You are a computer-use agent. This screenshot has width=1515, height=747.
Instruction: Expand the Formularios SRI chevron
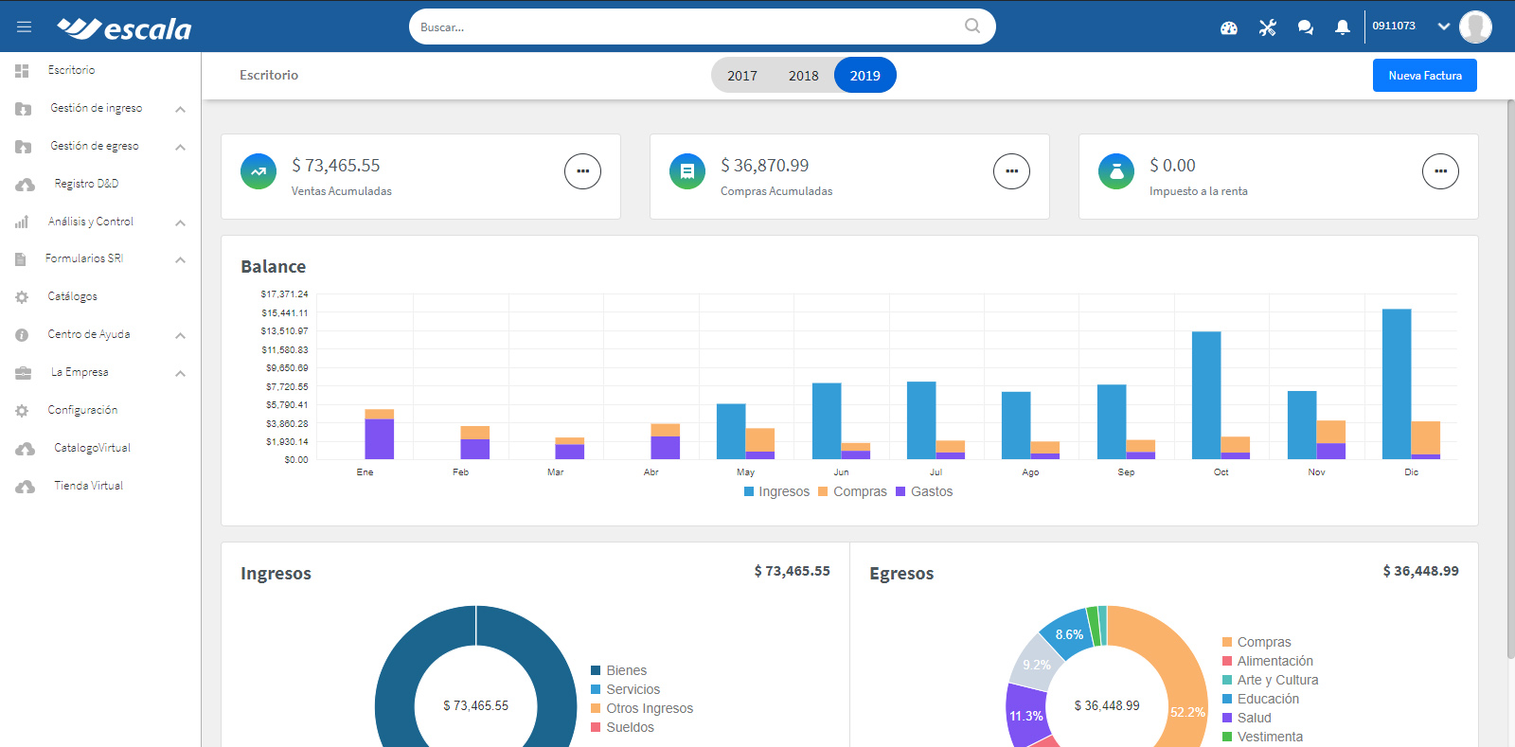[180, 260]
